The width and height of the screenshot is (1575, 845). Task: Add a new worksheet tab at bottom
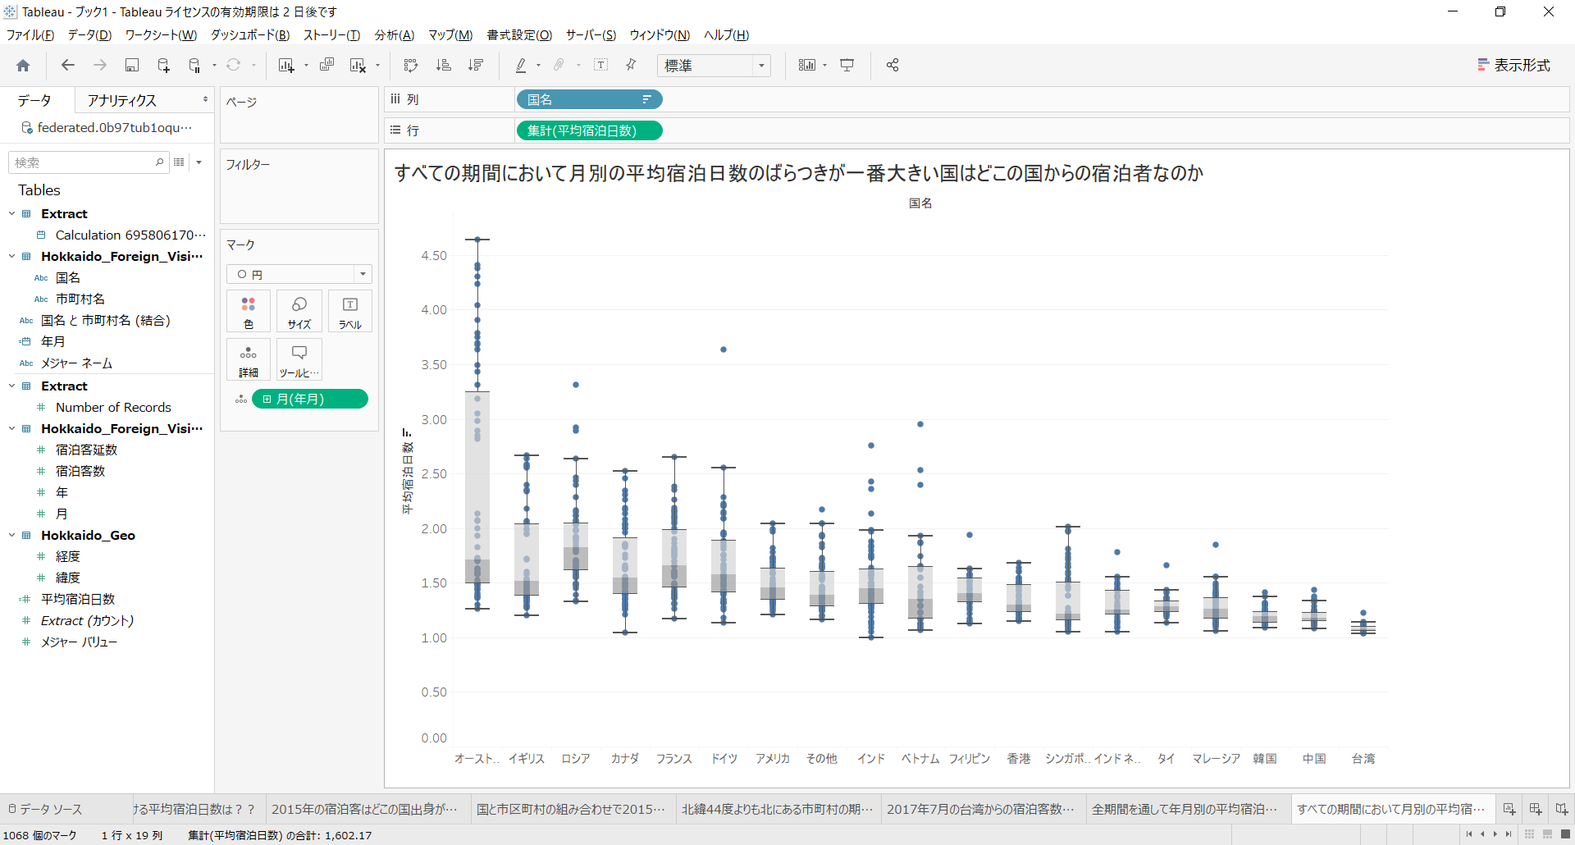coord(1509,809)
